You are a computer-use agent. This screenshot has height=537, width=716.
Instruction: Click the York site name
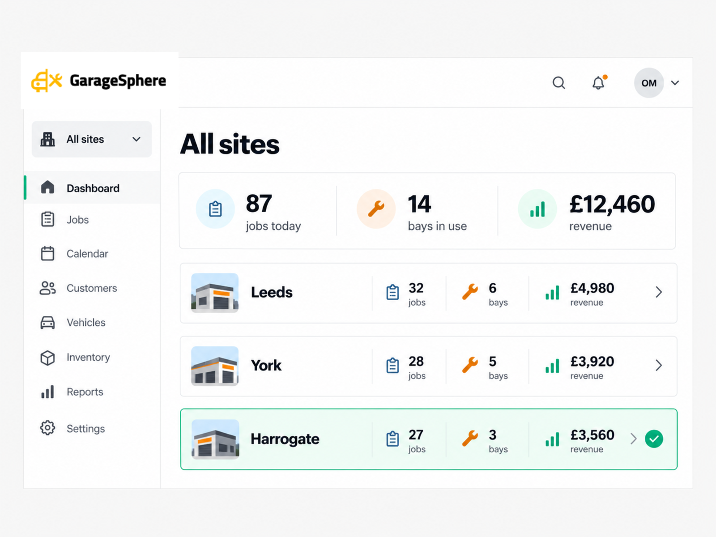266,366
